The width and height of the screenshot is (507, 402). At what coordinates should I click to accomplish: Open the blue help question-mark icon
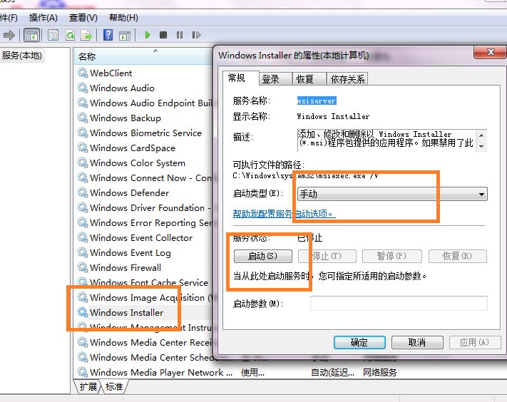tap(108, 35)
